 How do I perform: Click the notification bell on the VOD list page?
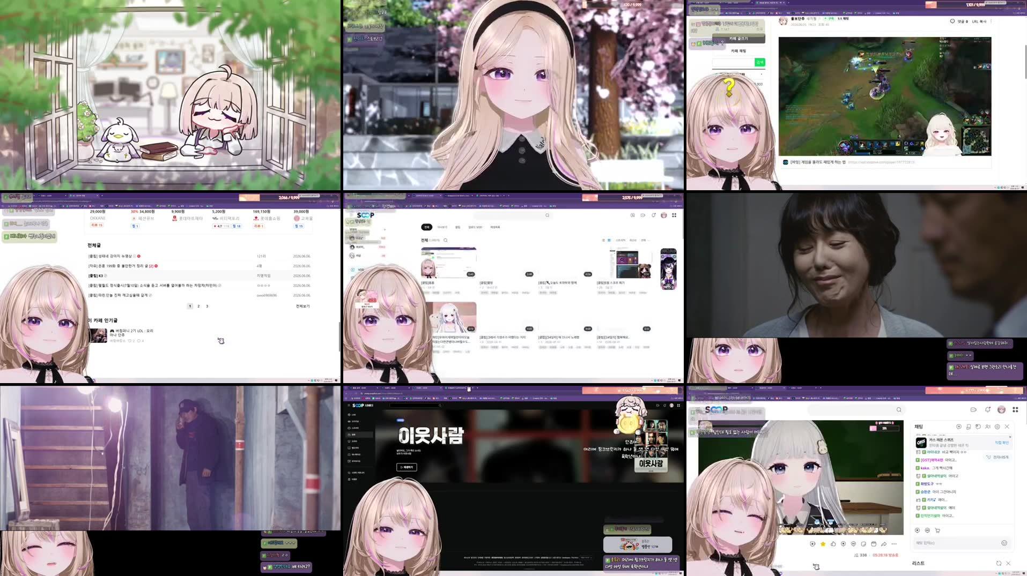[x=654, y=215]
